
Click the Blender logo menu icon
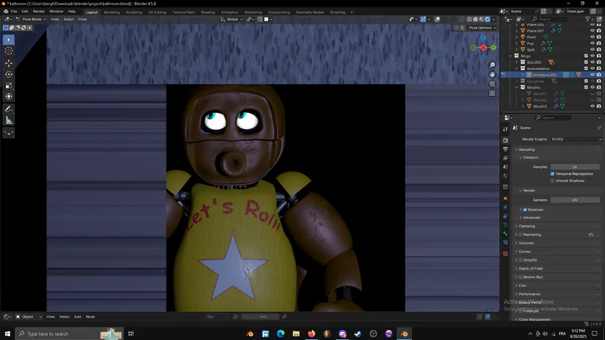pyautogui.click(x=5, y=11)
